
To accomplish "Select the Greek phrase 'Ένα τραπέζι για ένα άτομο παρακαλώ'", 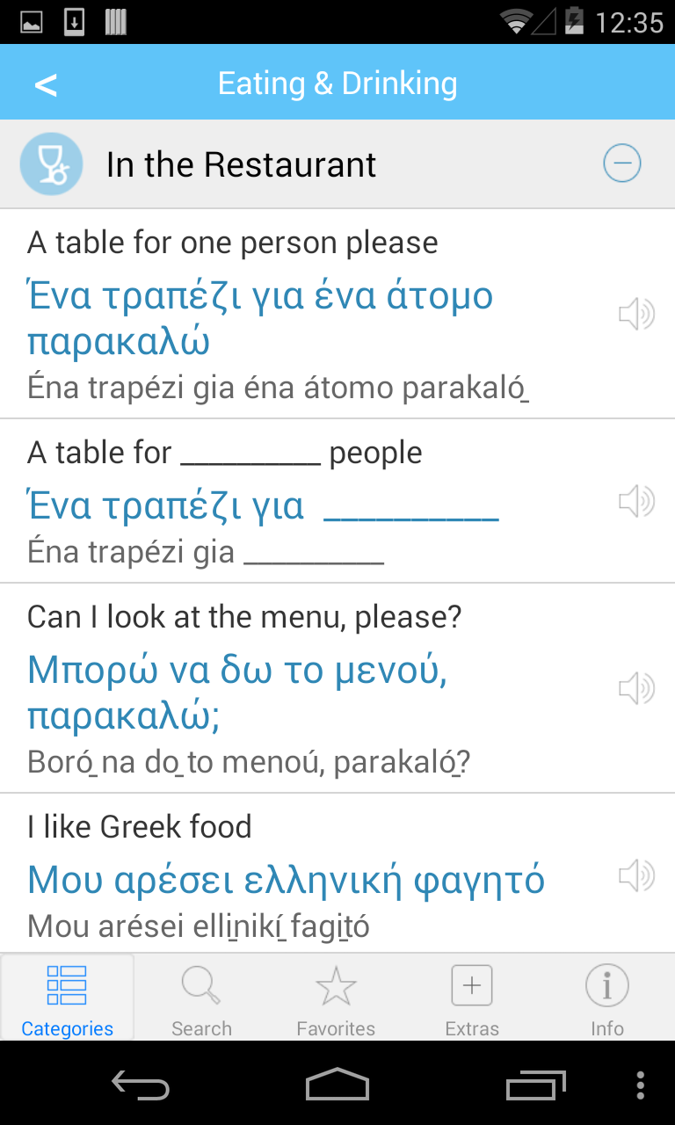I will 260,318.
